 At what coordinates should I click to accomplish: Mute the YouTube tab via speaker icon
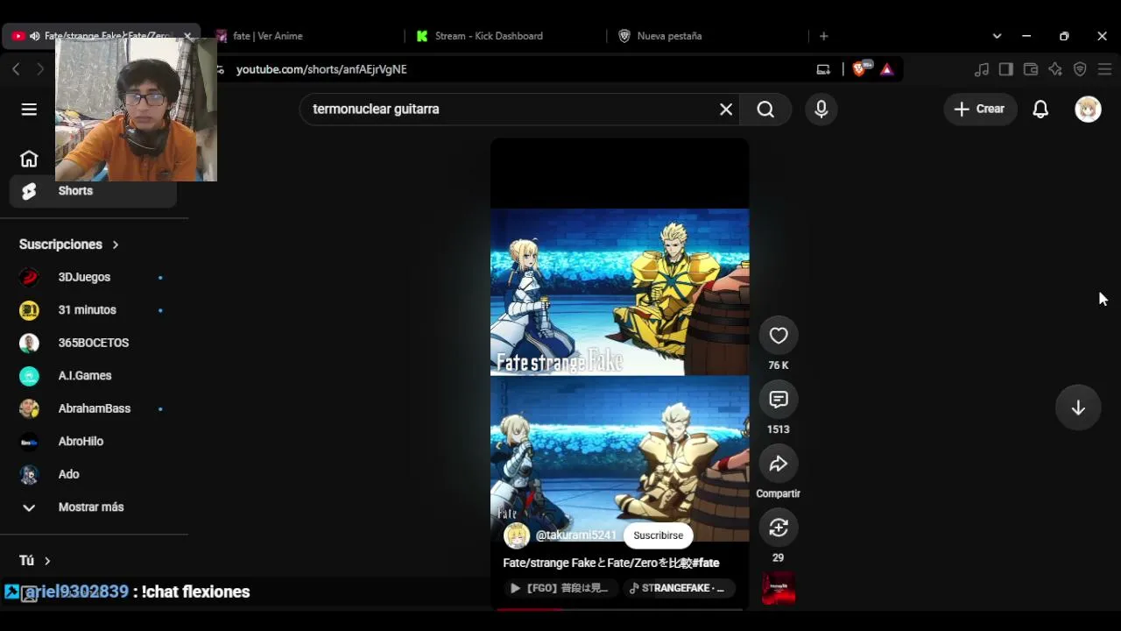[x=35, y=36]
